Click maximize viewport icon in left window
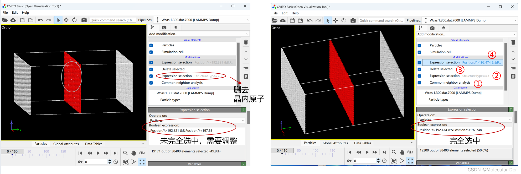Viewport: 521px width, 174px height. 142,162
